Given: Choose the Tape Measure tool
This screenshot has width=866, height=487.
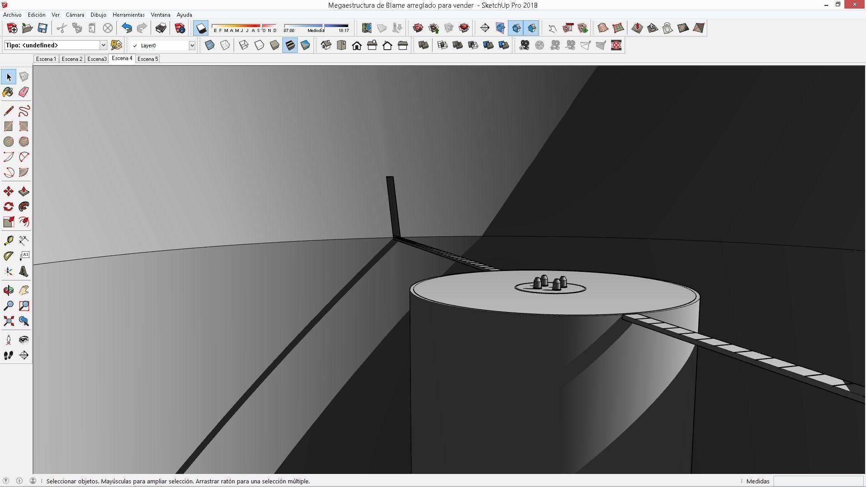Looking at the screenshot, I should pyautogui.click(x=8, y=240).
